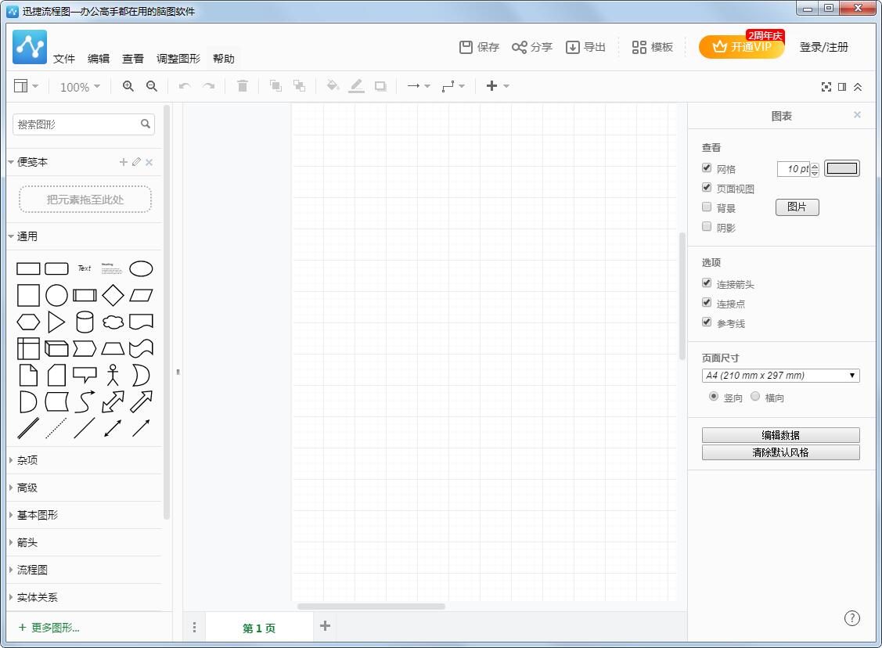Click the redo arrow icon
This screenshot has width=882, height=648.
[x=209, y=86]
